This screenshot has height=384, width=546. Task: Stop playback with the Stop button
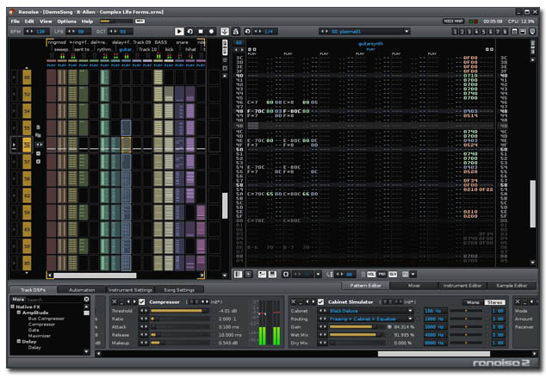(x=201, y=31)
